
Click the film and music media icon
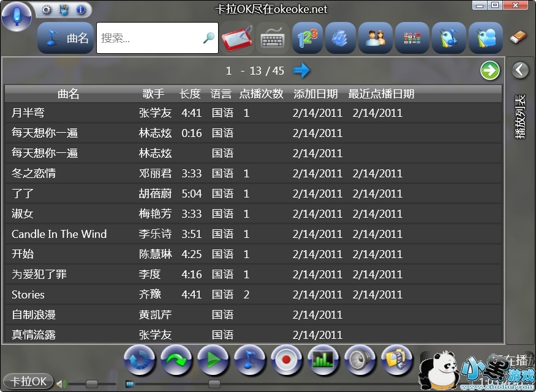[64, 10]
